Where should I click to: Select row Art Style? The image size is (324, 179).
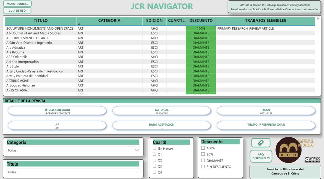[x=160, y=66]
